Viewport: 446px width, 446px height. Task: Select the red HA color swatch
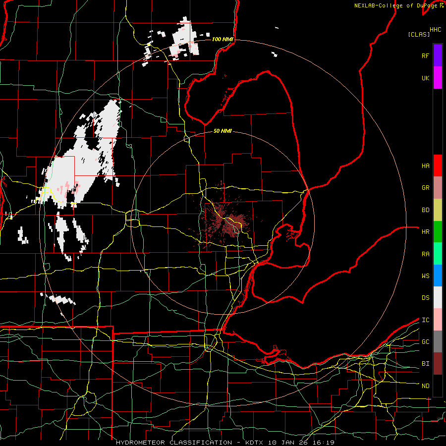pos(438,166)
